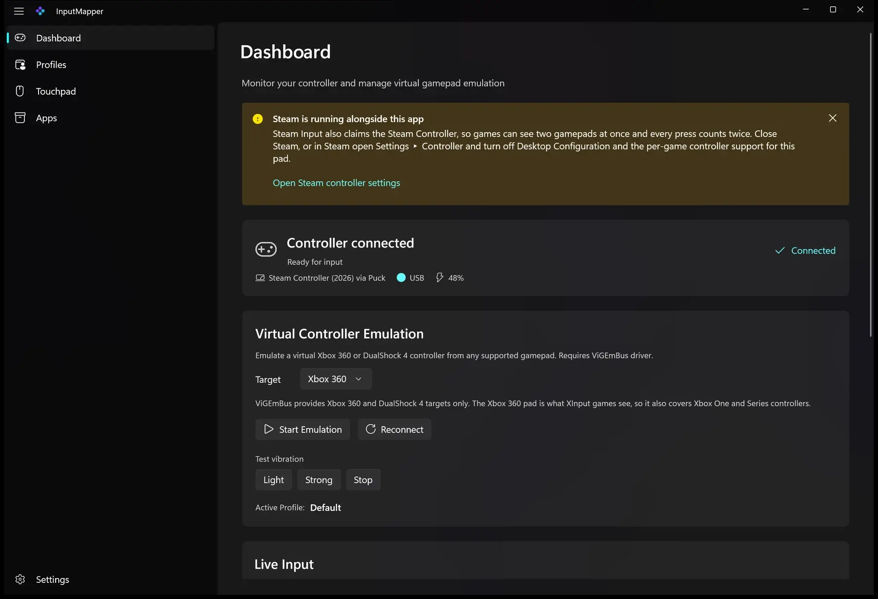This screenshot has height=599, width=878.
Task: Click the Settings gear icon
Action: [20, 579]
